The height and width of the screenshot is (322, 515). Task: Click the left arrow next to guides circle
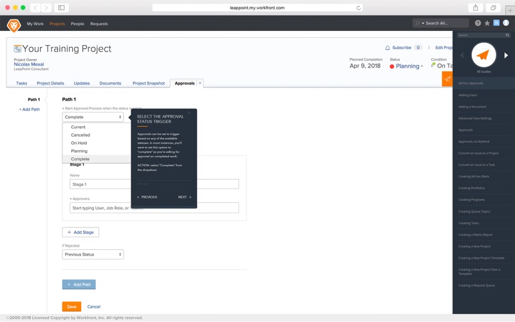(x=462, y=55)
